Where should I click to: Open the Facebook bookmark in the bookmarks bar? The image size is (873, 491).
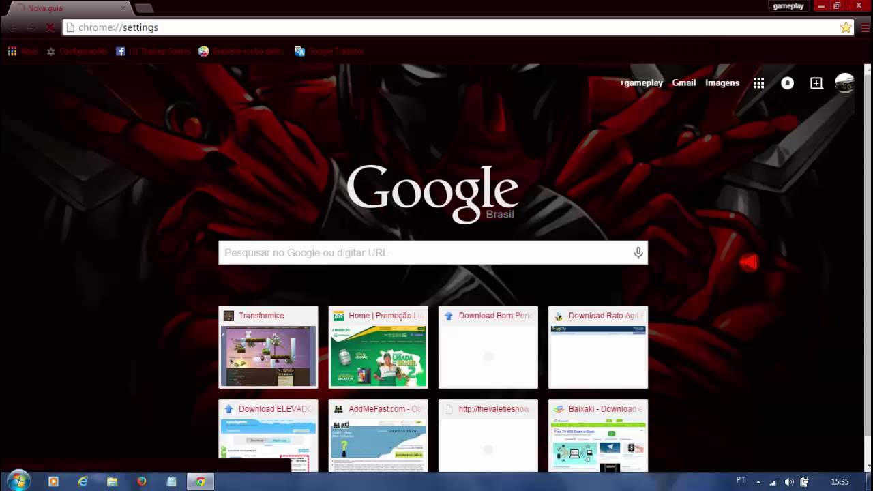tap(154, 51)
